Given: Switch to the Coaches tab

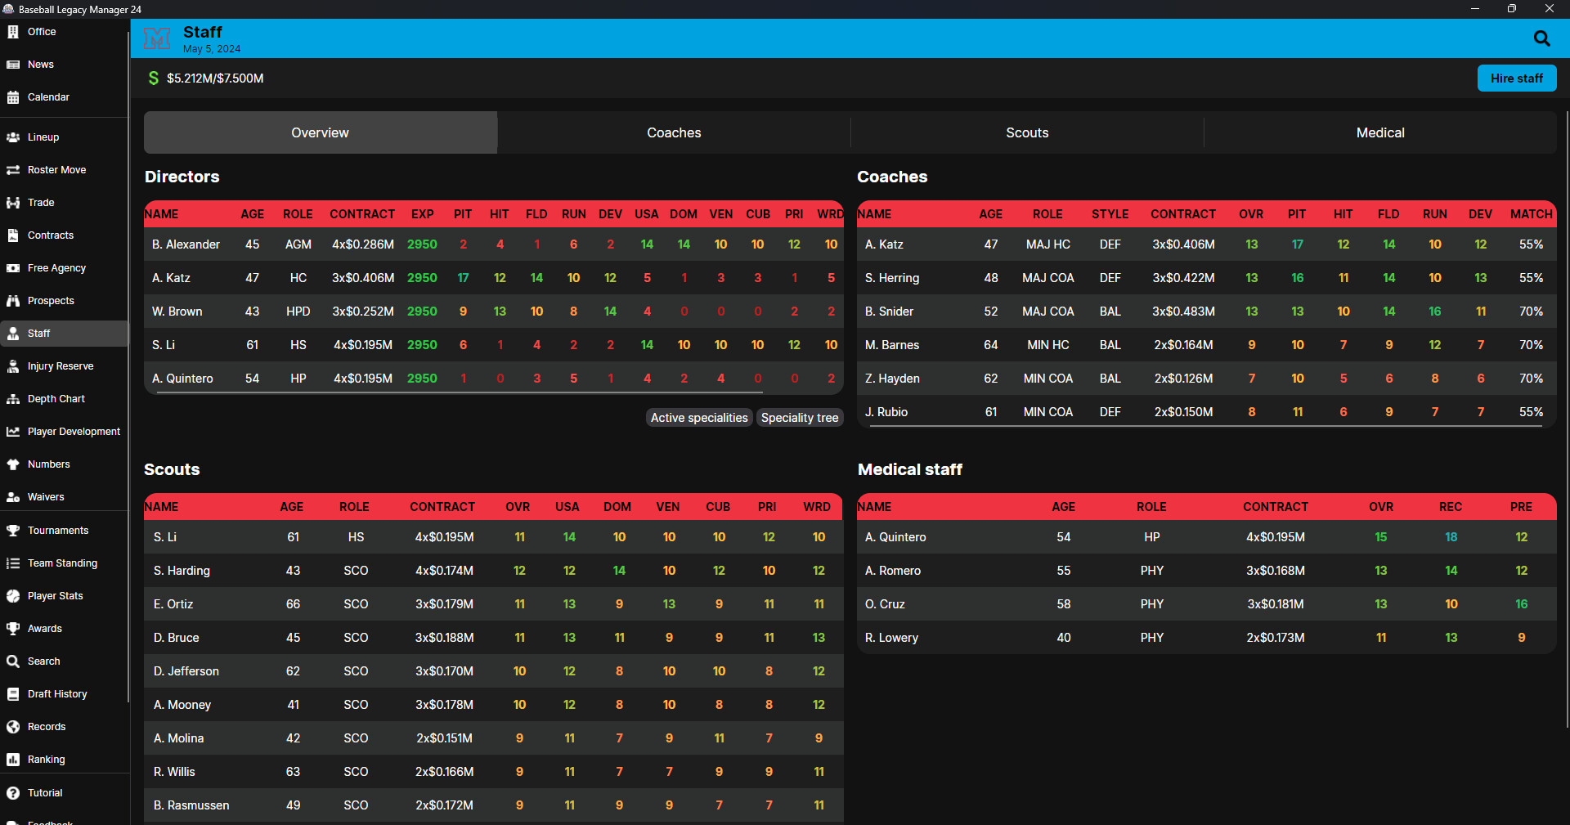Looking at the screenshot, I should point(674,132).
